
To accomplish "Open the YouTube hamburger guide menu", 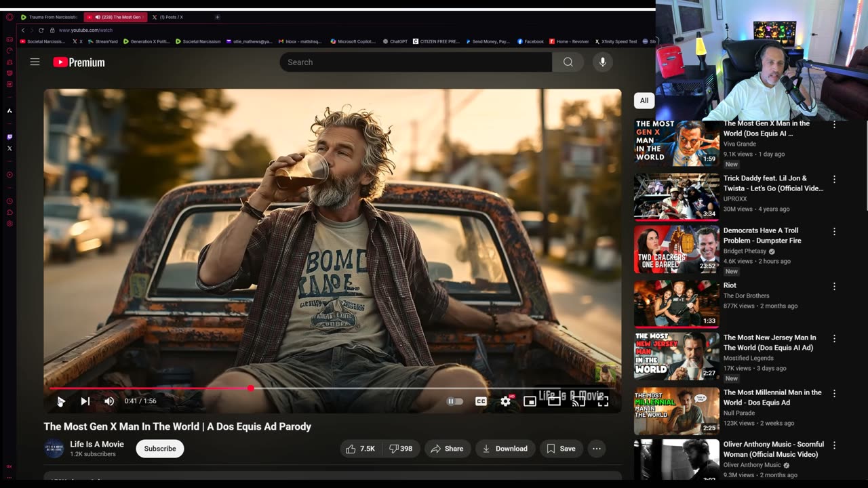I will tap(35, 62).
